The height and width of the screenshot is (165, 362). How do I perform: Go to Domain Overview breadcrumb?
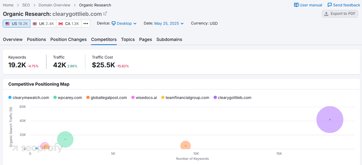pyautogui.click(x=55, y=5)
